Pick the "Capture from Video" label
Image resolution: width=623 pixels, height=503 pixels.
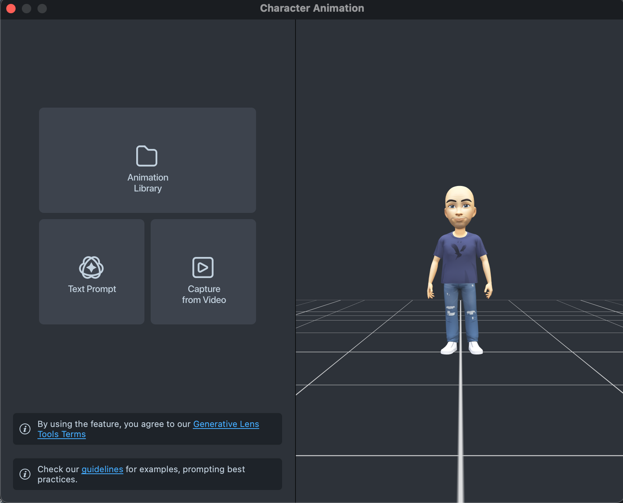pos(204,294)
